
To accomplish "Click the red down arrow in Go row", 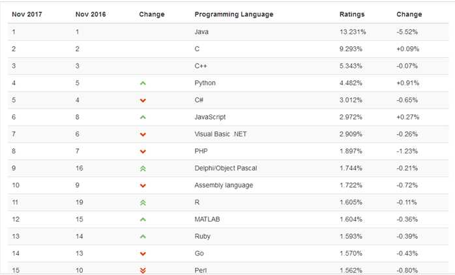I will (x=143, y=254).
